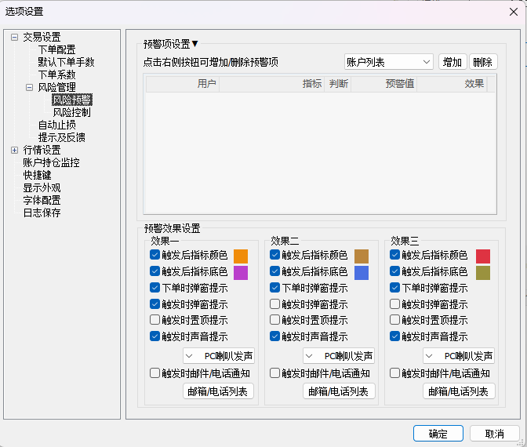The width and height of the screenshot is (527, 447).
Task: Open 日志保存 settings page
Action: [x=42, y=213]
